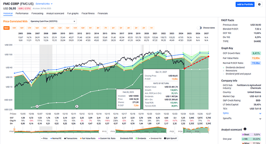Switch to the Historical tab
Viewport: 266px width, 144px height.
point(8,13)
